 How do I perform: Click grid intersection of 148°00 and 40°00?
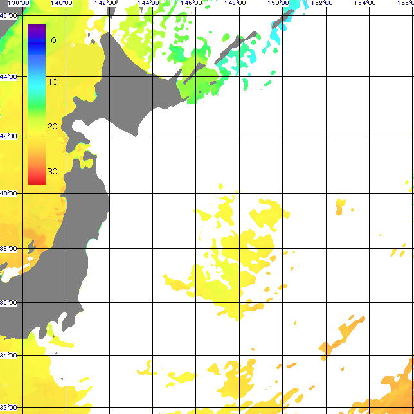click(239, 193)
